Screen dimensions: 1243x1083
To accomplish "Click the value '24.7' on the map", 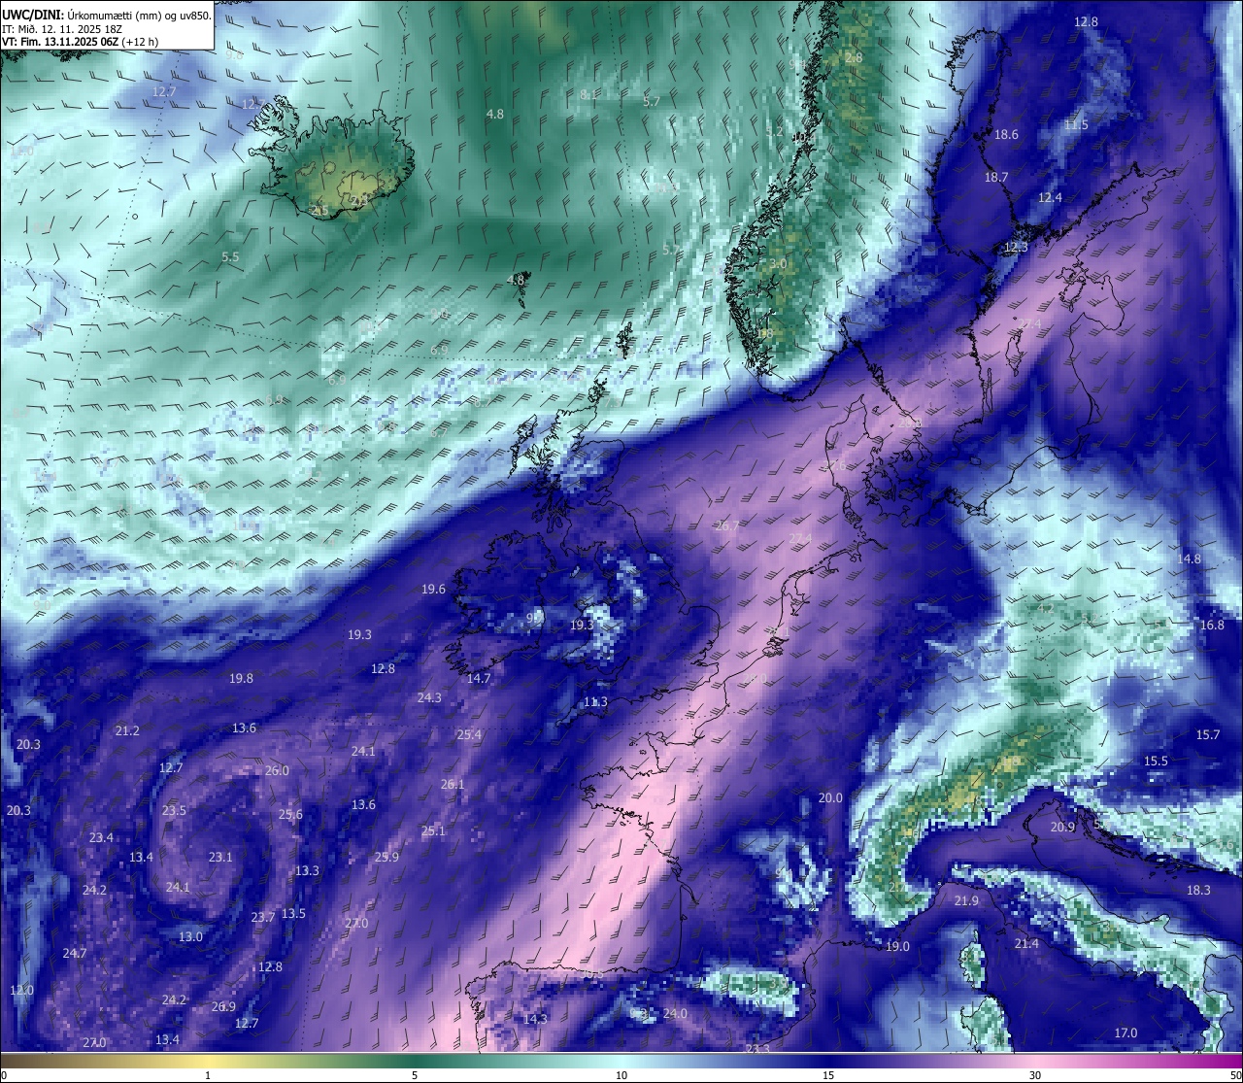I will tap(75, 954).
